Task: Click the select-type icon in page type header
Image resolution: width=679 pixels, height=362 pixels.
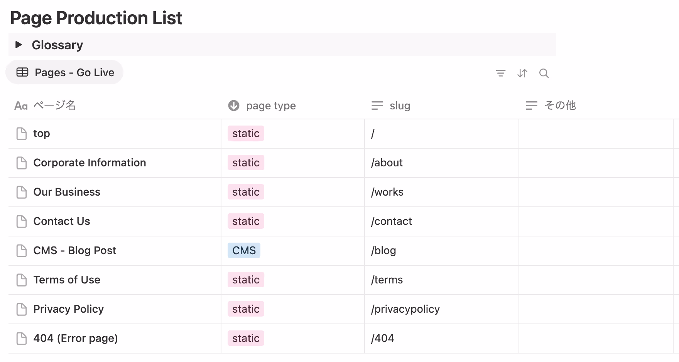Action: [234, 106]
